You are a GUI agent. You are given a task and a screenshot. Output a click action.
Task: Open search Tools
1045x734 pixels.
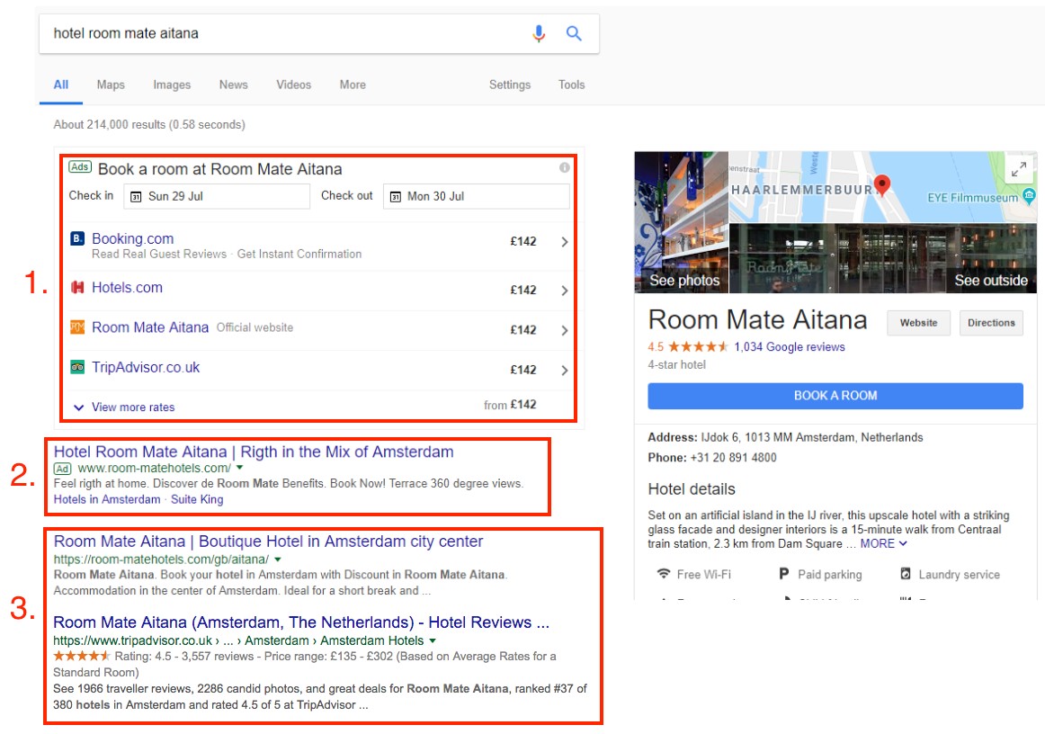(571, 85)
